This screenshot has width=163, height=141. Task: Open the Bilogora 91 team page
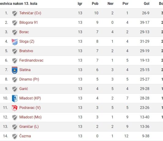[28, 23]
